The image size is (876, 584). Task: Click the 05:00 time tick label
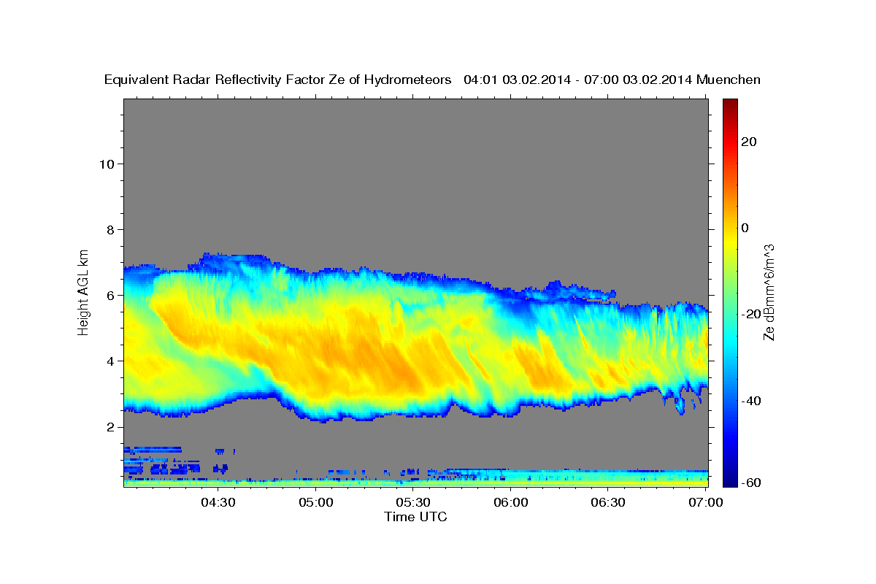click(316, 503)
